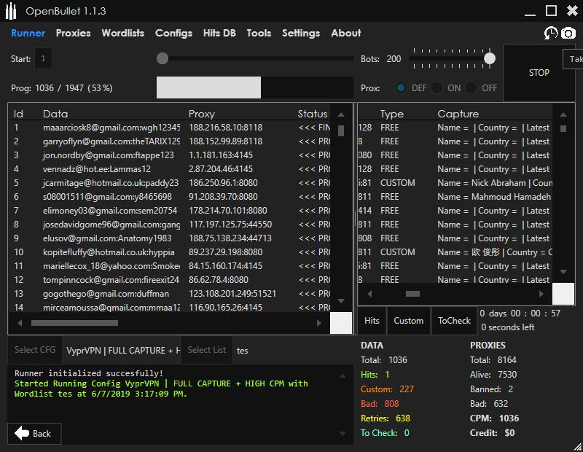Sort by Status column header
The height and width of the screenshot is (452, 583).
pos(313,114)
